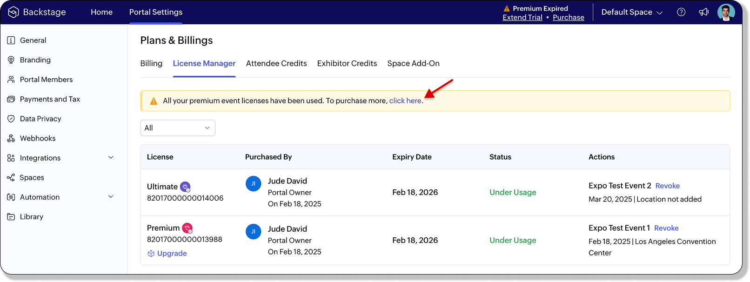Click the Ultimate license badge icon

[185, 187]
